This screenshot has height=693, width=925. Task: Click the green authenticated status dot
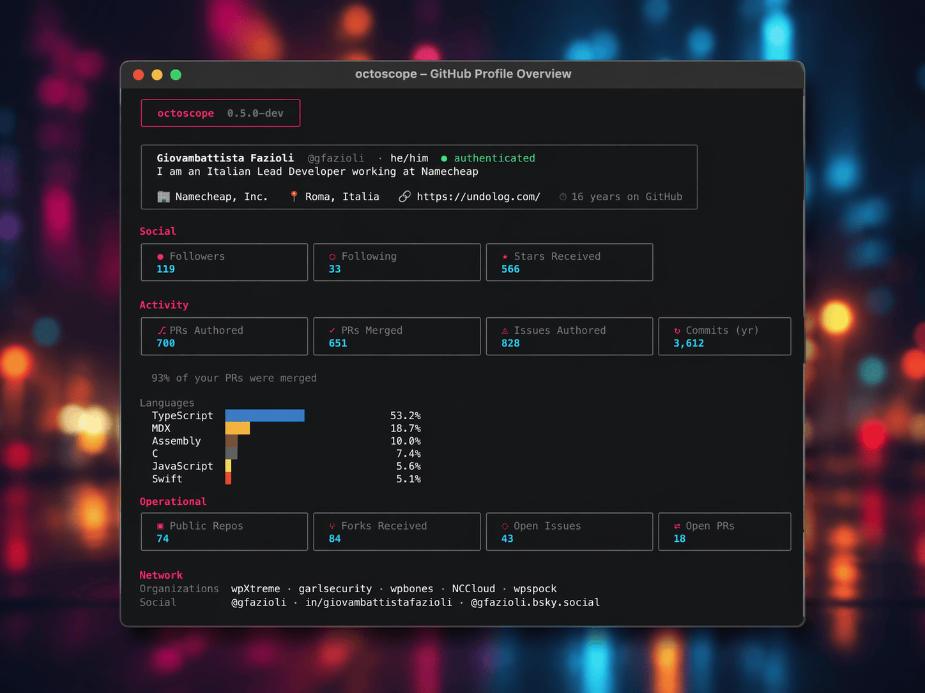444,158
